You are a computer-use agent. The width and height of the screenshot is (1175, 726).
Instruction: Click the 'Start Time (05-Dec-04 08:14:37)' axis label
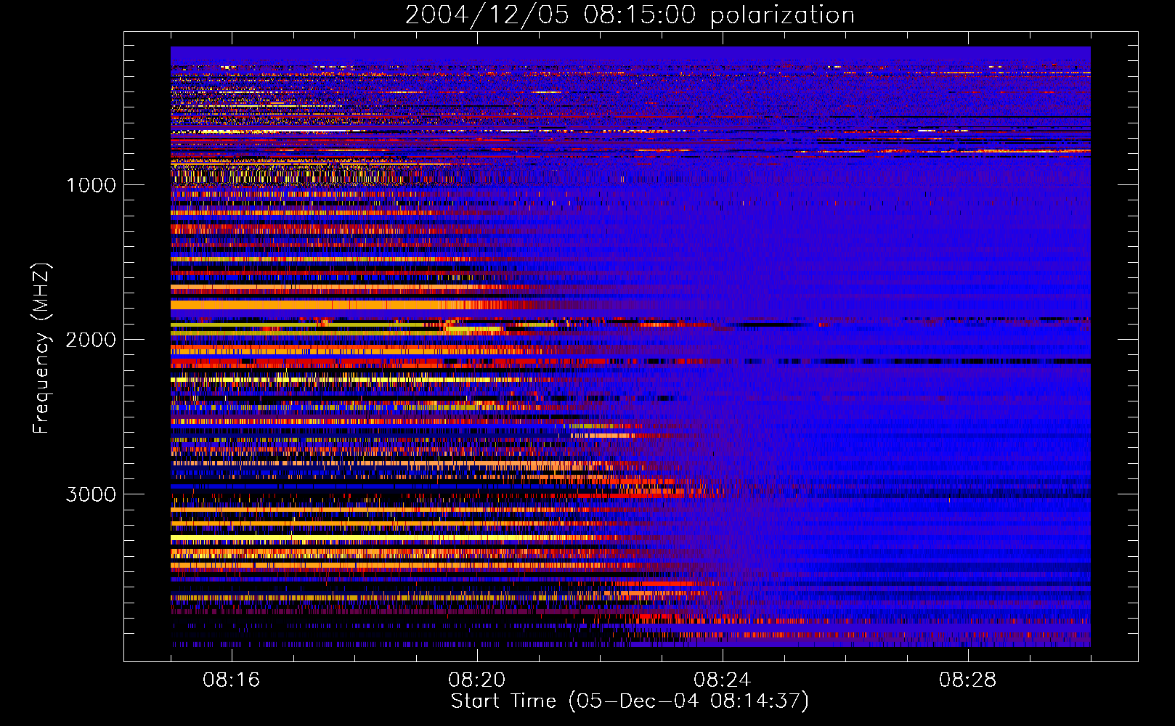click(x=630, y=701)
